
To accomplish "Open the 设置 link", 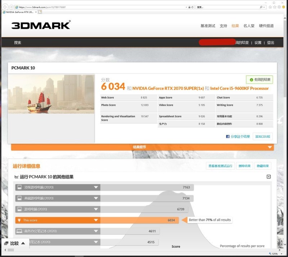I will point(258,42).
